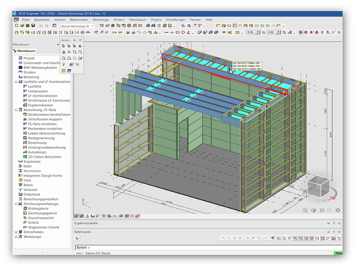The image size is (355, 266).
Task: Collapse the Berechnung, FE-Netz tree node
Action: (x=16, y=110)
